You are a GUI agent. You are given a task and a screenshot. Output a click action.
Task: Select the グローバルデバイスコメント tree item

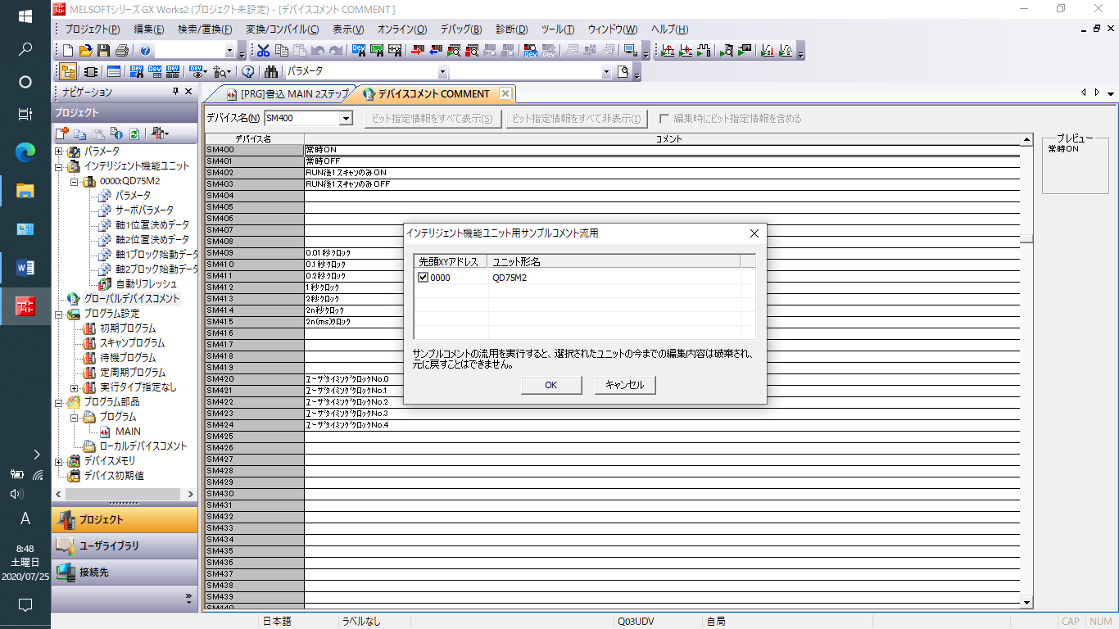(x=131, y=299)
